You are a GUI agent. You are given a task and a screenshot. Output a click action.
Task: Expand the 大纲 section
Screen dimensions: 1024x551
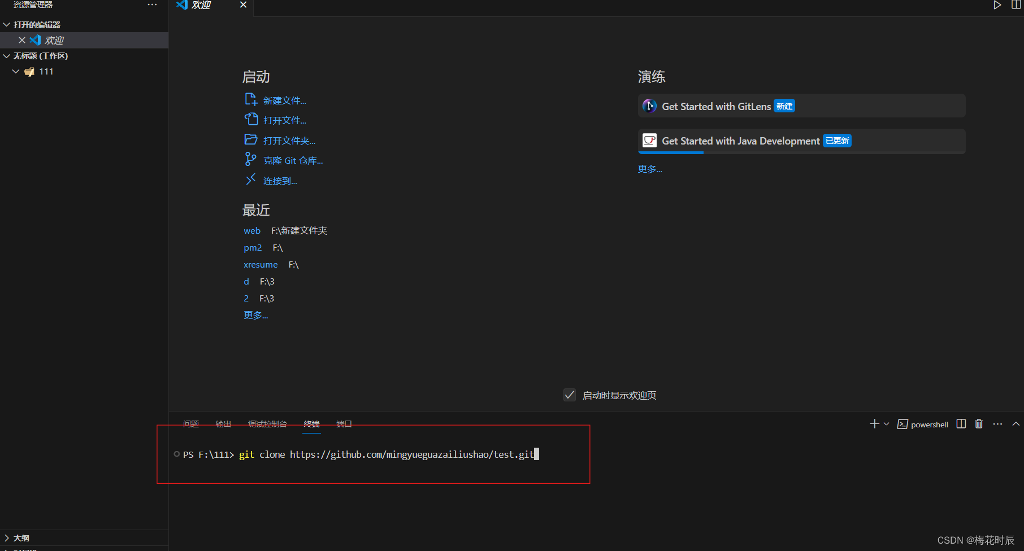[x=7, y=538]
